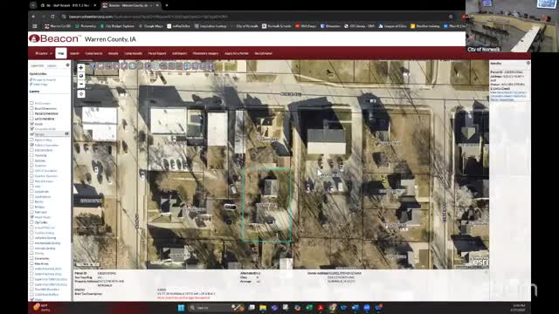This screenshot has height=314, width=559.
Task: Open the browser tab search dropdown
Action: click(33, 5)
